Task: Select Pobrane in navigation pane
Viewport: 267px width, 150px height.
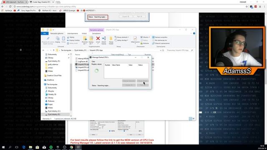Action: (50, 101)
